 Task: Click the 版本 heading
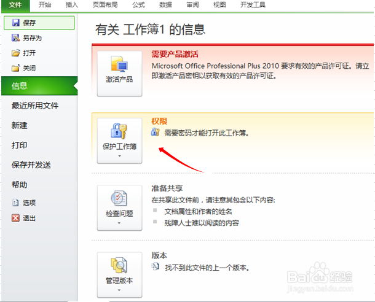pyautogui.click(x=159, y=255)
